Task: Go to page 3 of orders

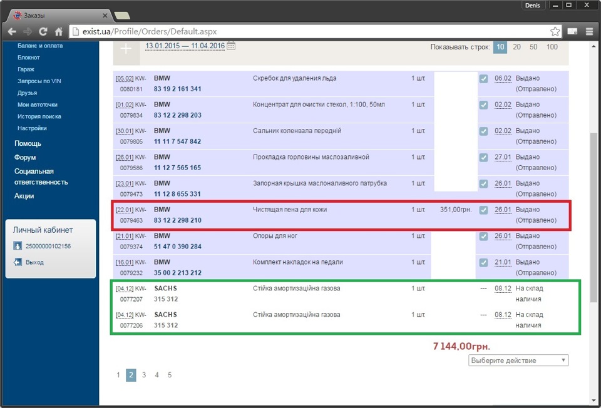Action: (144, 375)
